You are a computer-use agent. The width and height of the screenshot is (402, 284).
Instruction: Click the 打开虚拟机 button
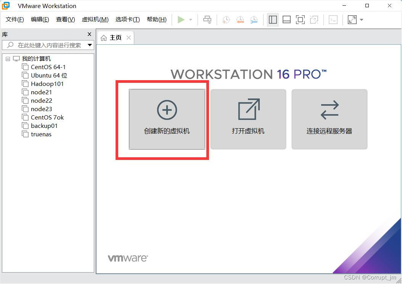click(x=248, y=119)
